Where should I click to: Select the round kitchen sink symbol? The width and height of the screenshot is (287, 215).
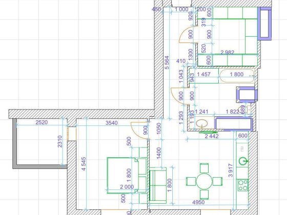click(x=243, y=161)
